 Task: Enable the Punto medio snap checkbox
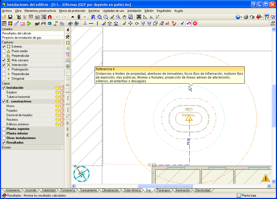(4, 51)
